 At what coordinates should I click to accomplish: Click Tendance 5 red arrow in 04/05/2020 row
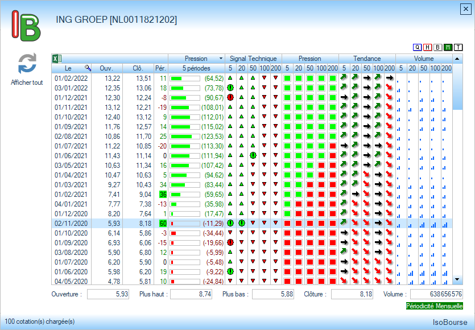pyautogui.click(x=344, y=280)
